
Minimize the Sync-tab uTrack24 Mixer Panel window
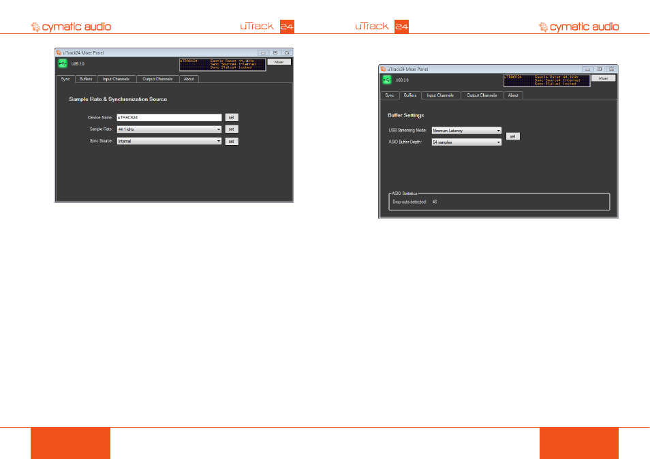(263, 53)
